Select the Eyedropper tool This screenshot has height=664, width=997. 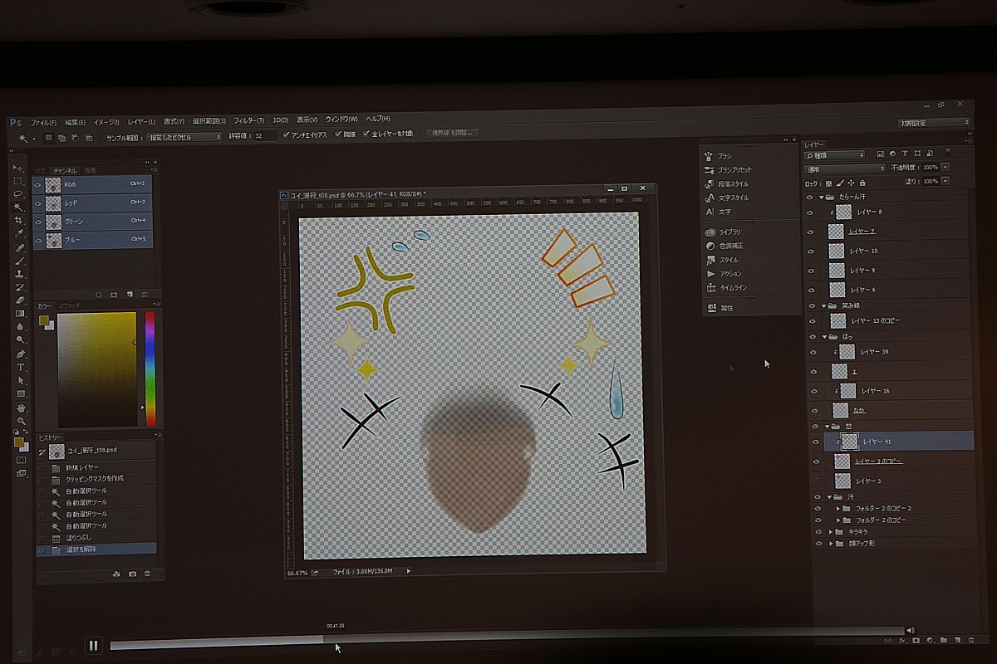point(19,233)
